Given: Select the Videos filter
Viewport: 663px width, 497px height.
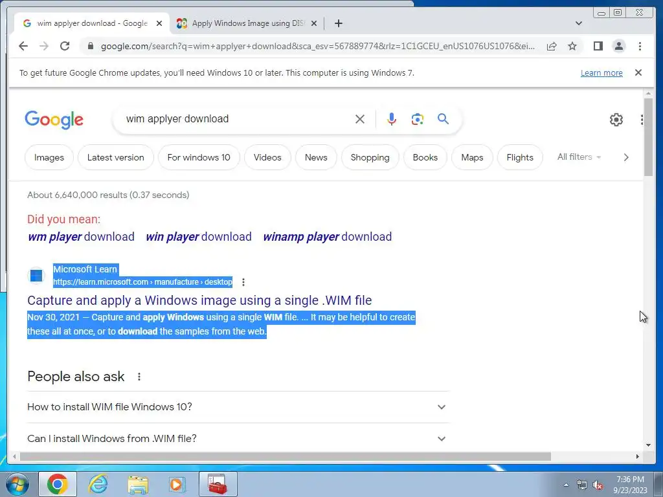Looking at the screenshot, I should point(267,157).
